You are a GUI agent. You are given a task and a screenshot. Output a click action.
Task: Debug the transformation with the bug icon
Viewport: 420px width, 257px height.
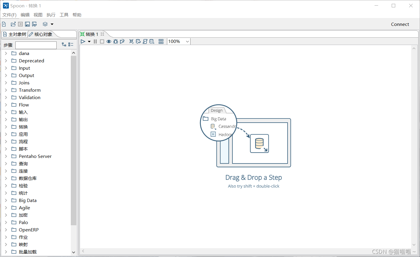(116, 41)
